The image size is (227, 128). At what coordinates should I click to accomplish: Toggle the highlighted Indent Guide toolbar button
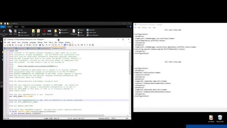point(65,45)
